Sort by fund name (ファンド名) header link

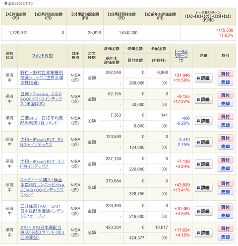[40, 56]
